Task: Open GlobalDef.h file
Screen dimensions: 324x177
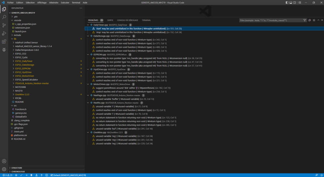Action: [21, 117]
